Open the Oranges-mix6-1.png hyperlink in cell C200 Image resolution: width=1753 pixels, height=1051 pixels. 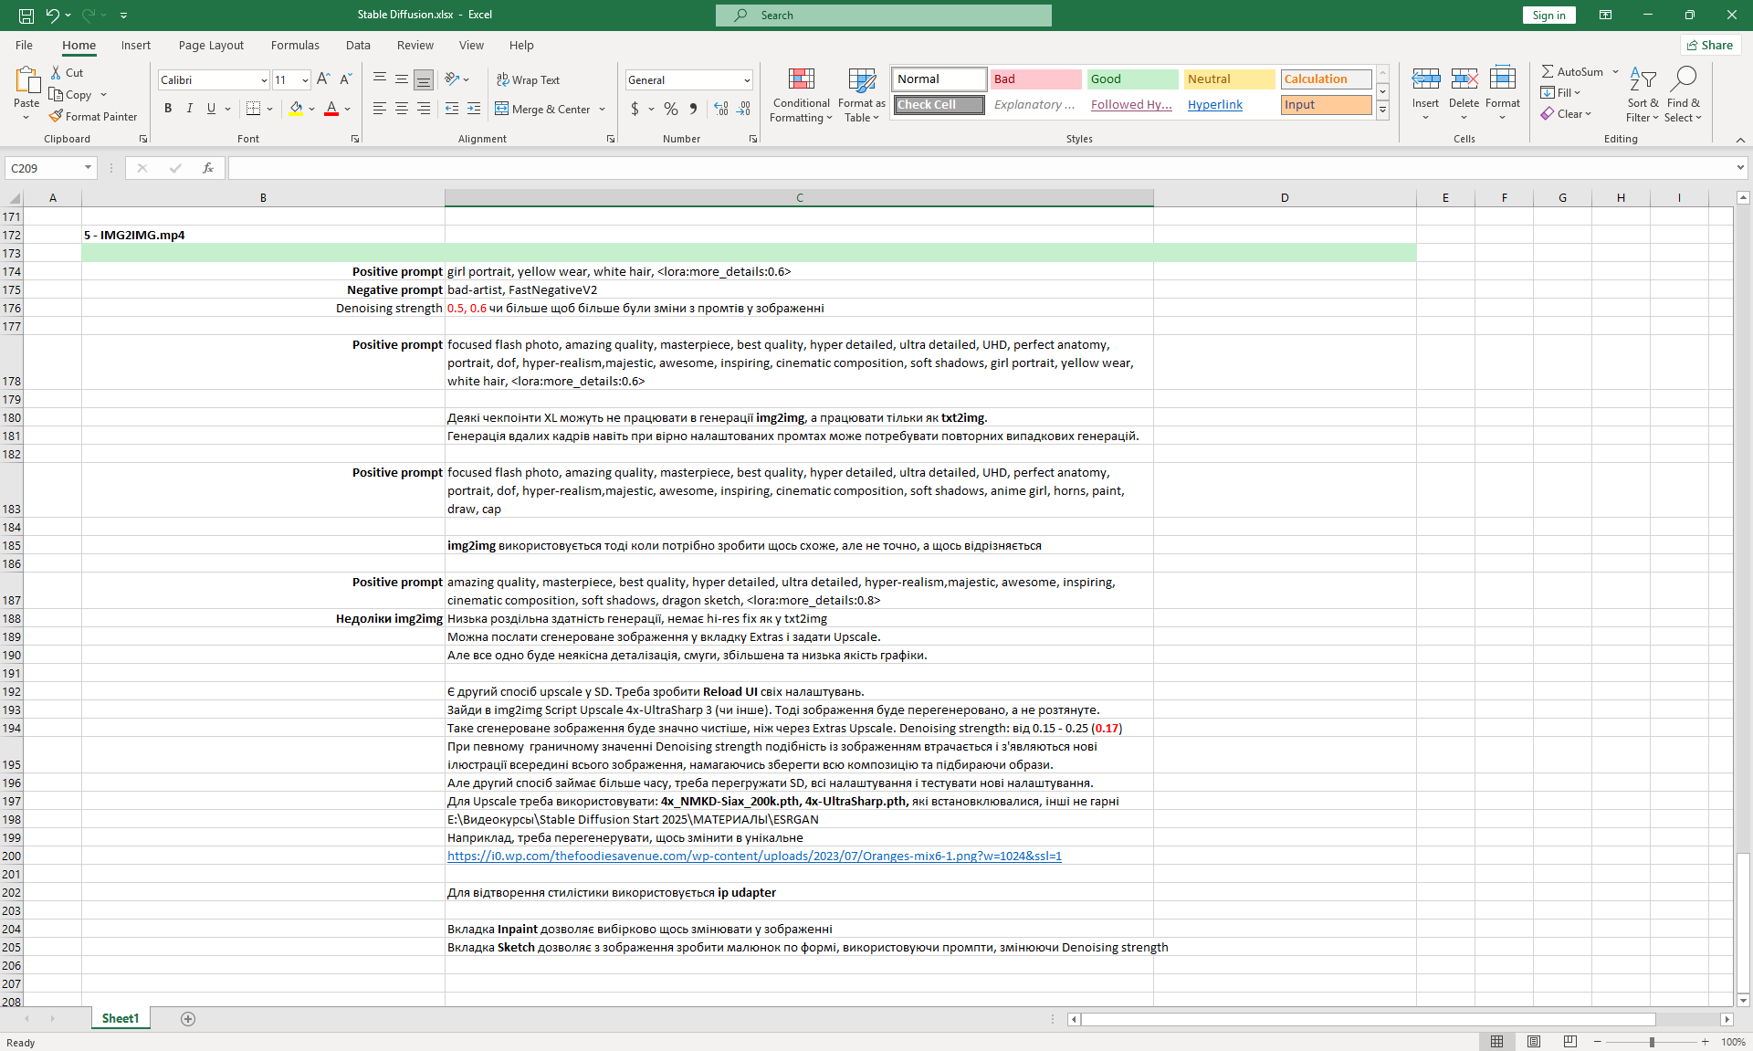pyautogui.click(x=754, y=857)
